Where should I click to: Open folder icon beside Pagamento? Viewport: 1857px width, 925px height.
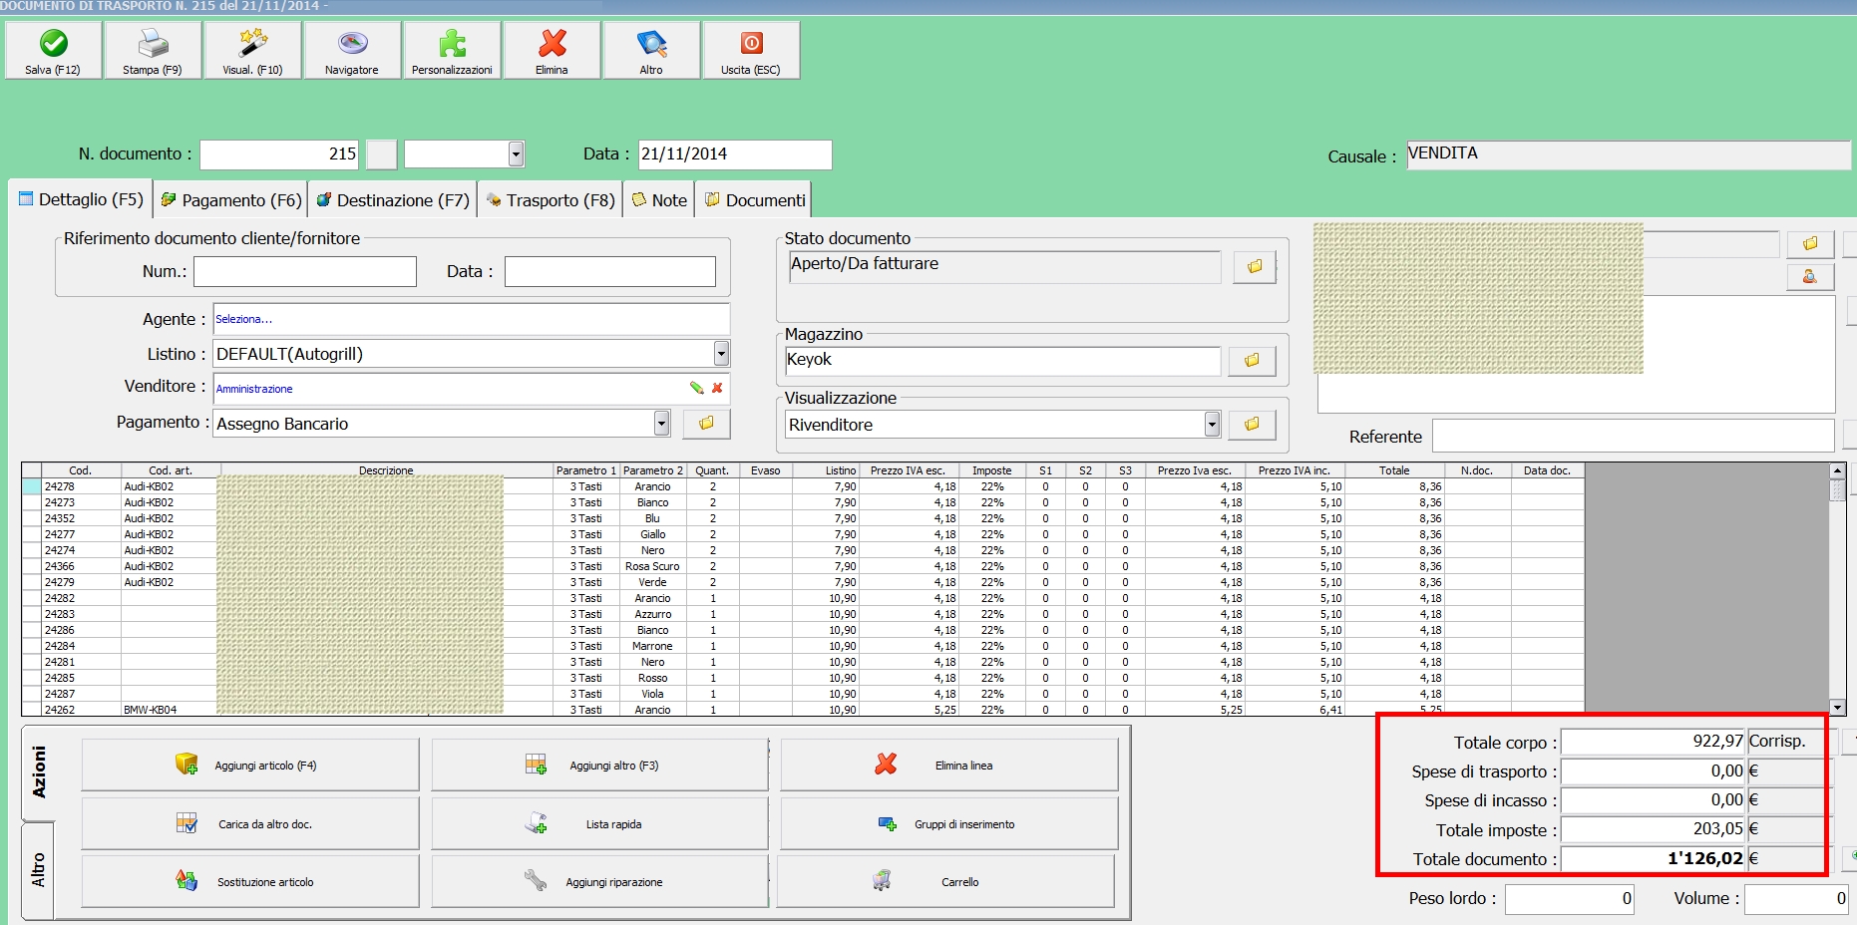pos(706,424)
